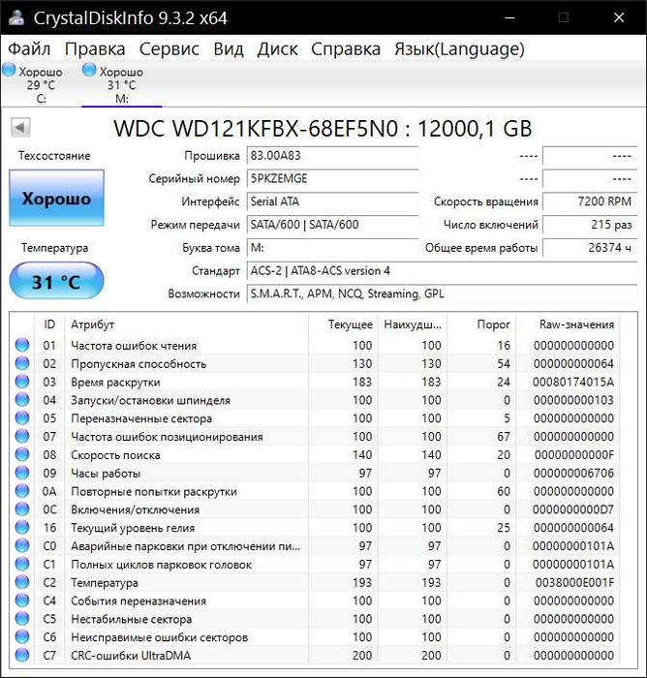Click total hours value 26374 ч

point(590,248)
